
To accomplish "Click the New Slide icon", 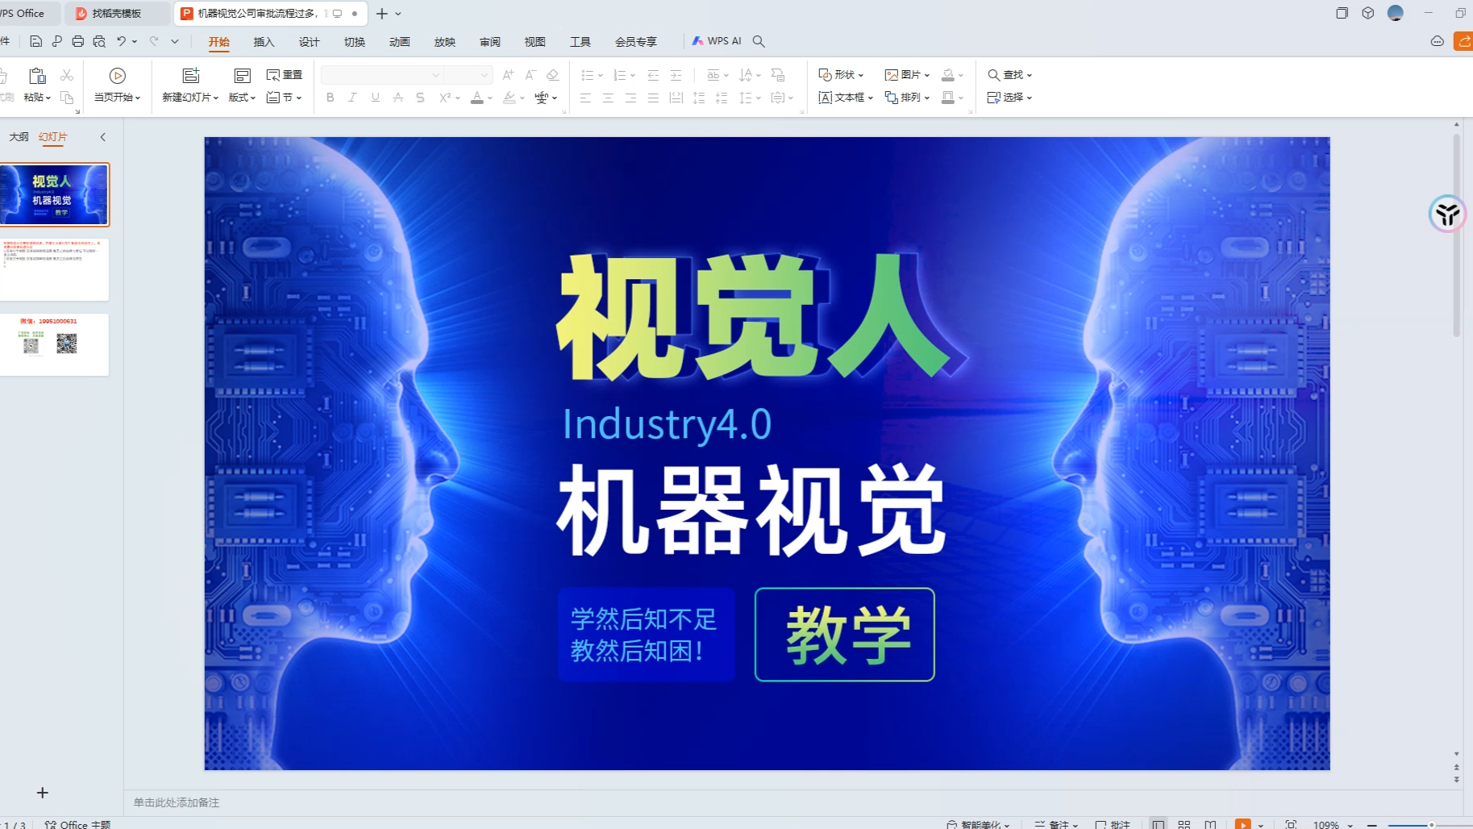I will (191, 76).
